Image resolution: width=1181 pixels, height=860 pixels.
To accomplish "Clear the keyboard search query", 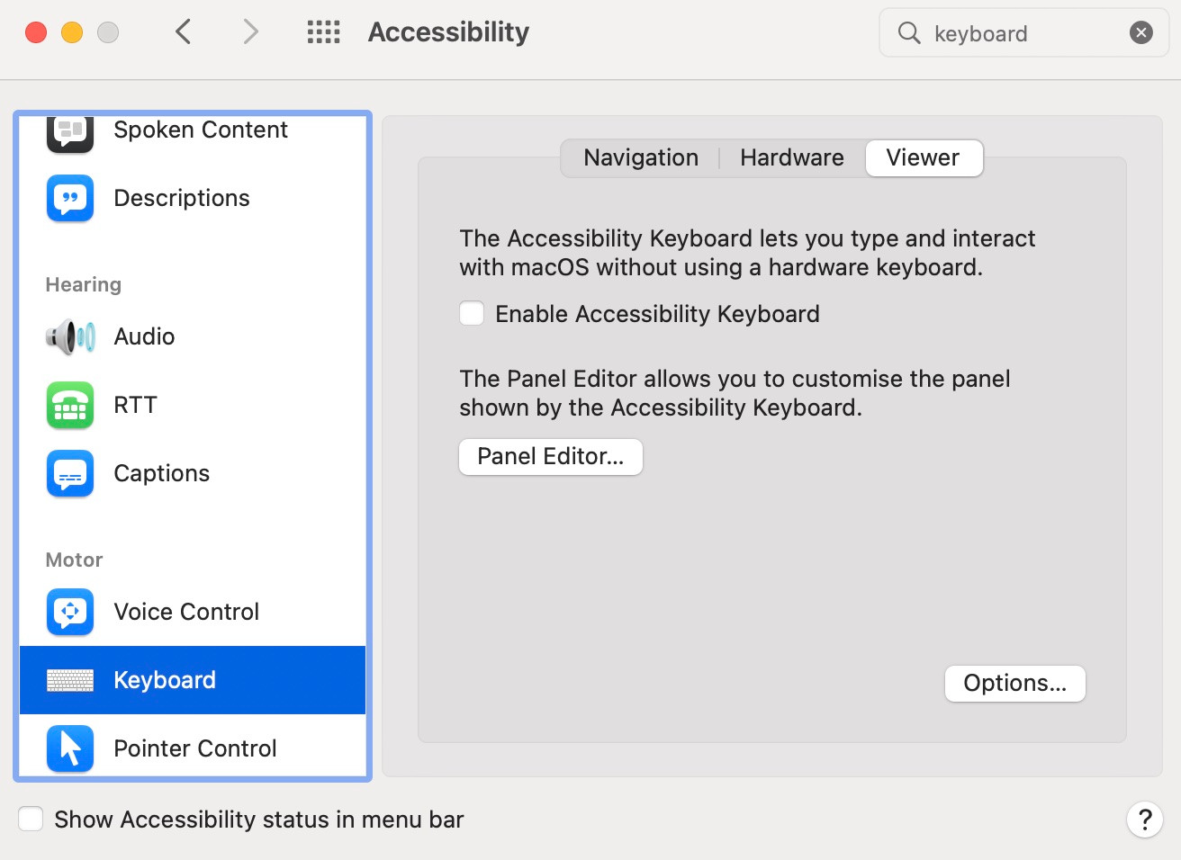I will point(1140,32).
